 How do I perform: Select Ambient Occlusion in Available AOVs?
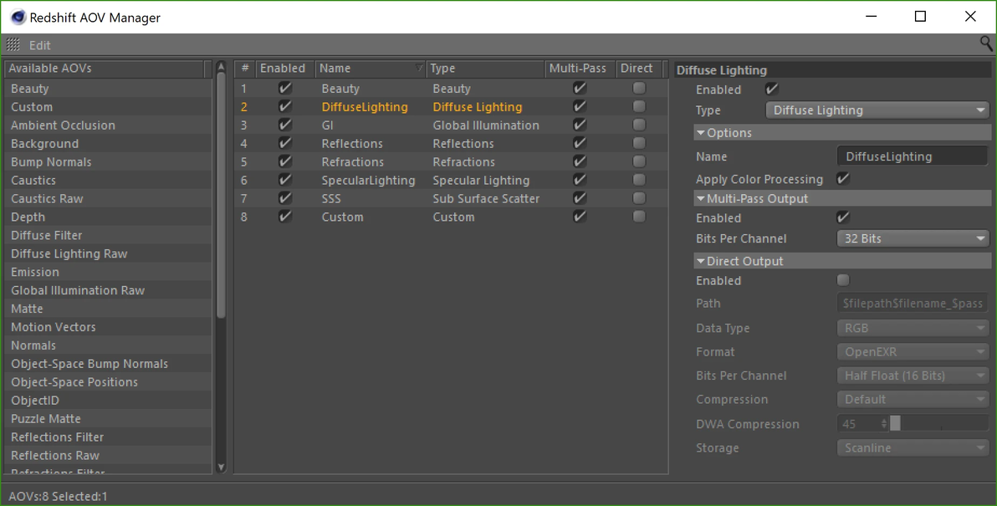[x=64, y=125]
